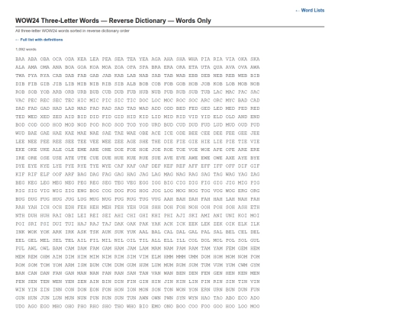This screenshot has height=309, width=412.
Task: Select the word OLD
Action: (x=230, y=117)
